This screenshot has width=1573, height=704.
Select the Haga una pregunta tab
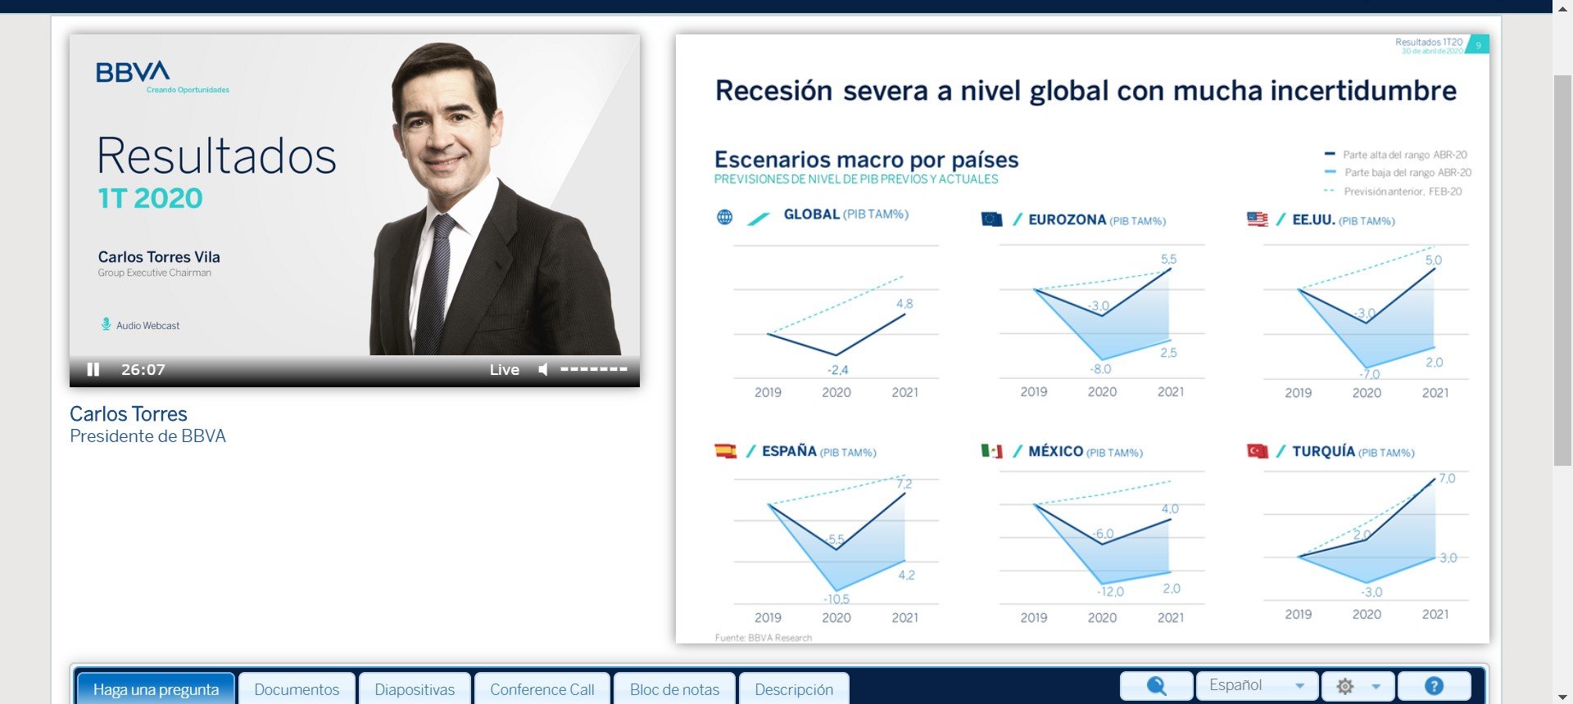tap(156, 689)
